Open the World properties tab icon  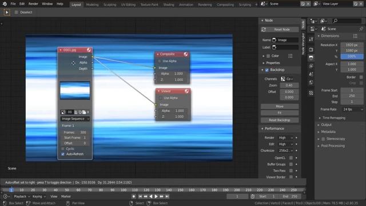311,82
